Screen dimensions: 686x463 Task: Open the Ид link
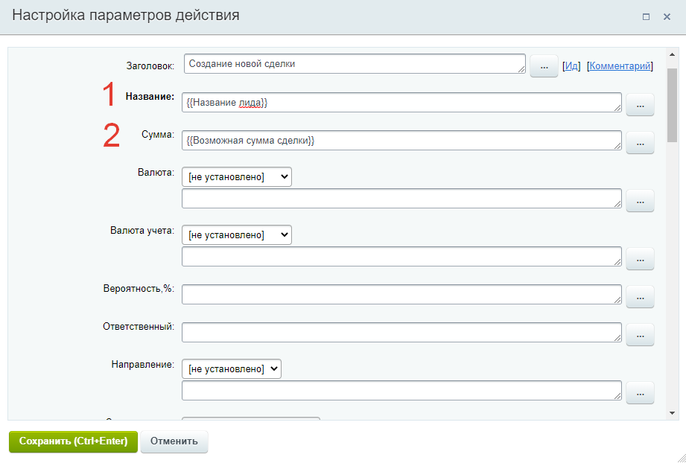[571, 66]
